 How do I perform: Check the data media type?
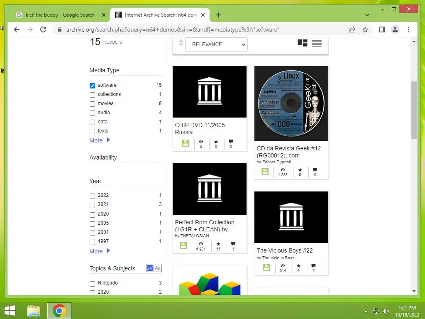[92, 123]
